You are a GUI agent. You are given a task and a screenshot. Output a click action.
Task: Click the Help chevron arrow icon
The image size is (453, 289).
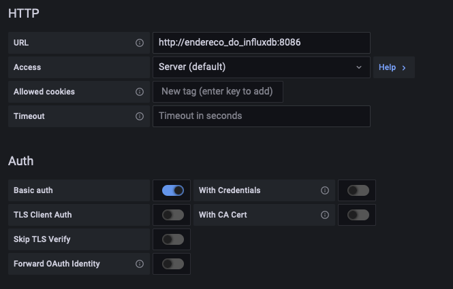pos(404,67)
